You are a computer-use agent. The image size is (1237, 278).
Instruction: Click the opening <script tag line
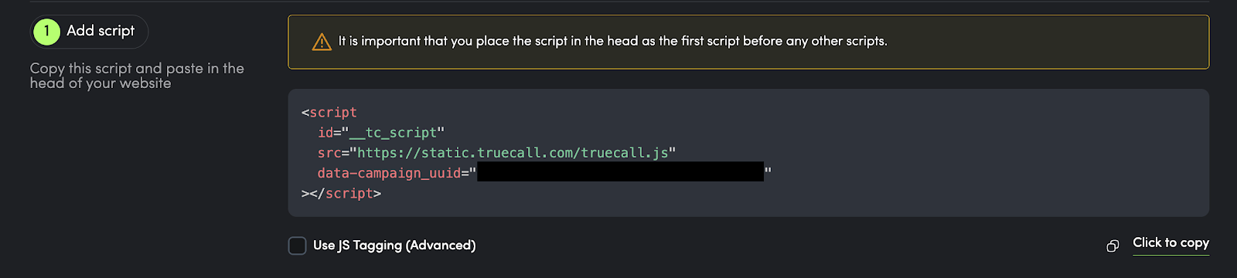(329, 113)
